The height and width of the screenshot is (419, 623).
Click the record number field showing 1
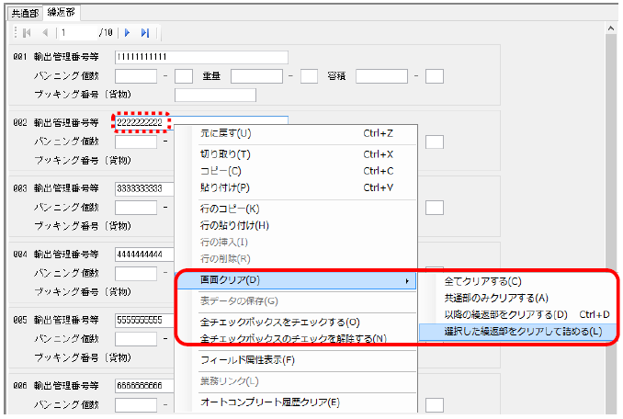(78, 32)
